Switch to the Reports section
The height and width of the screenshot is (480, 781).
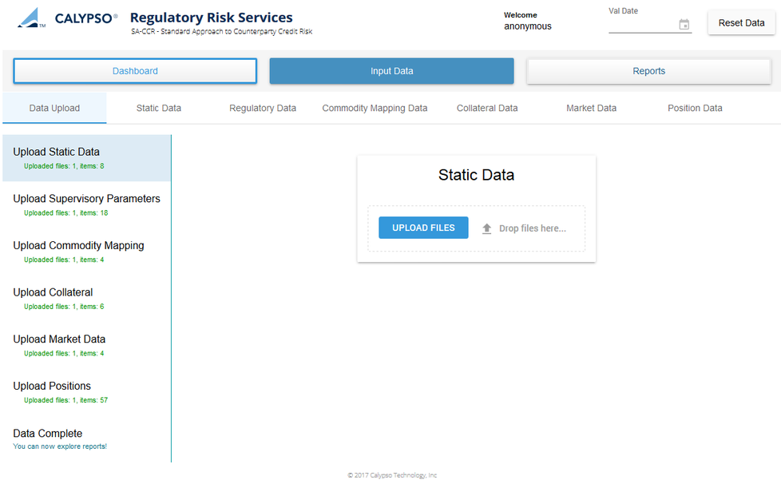pos(648,71)
